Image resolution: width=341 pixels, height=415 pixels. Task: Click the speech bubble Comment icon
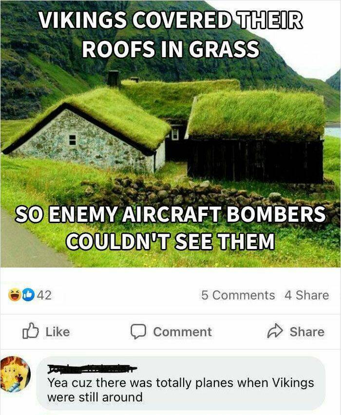pyautogui.click(x=138, y=332)
